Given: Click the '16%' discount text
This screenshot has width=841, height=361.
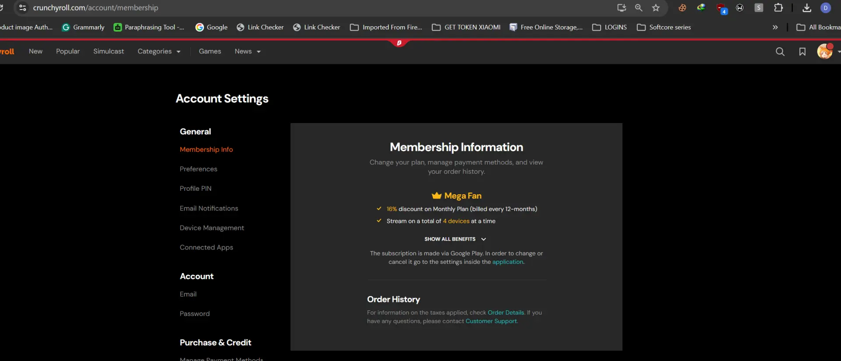Looking at the screenshot, I should (x=392, y=209).
